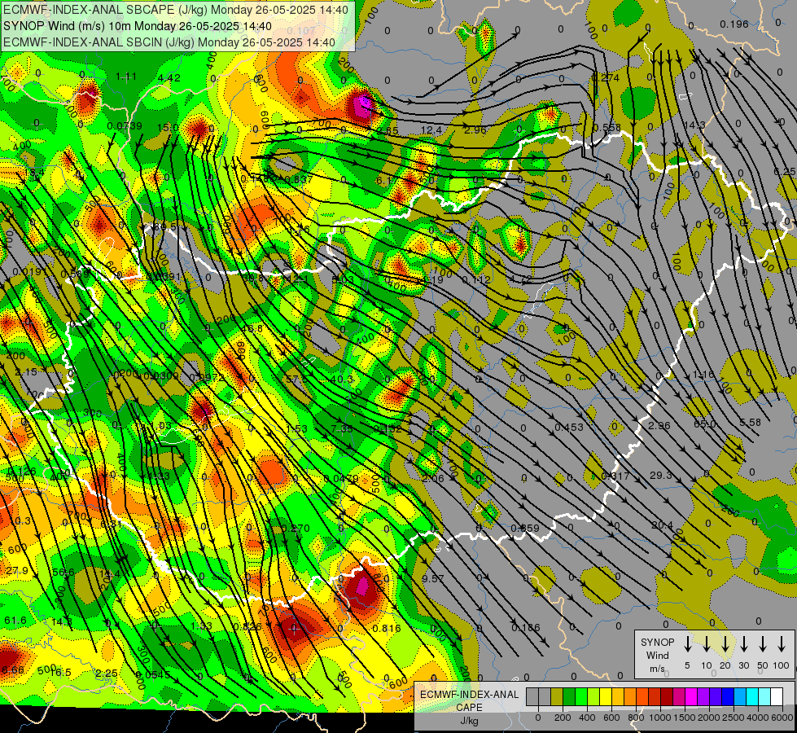Click the station value '0.274' on the map

pyautogui.click(x=606, y=78)
